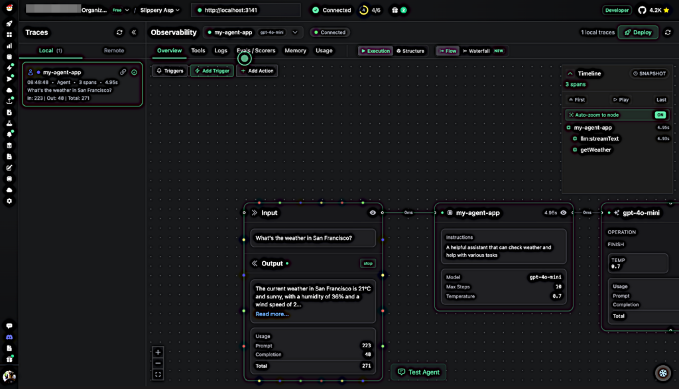Copy link icon on my-agent-app trace
The height and width of the screenshot is (389, 679).
click(x=123, y=72)
